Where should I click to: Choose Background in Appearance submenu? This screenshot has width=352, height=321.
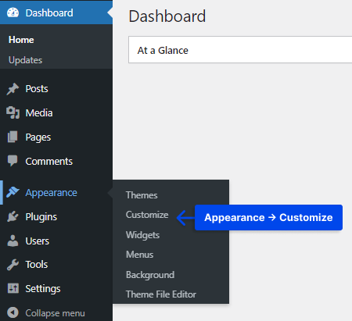(150, 275)
